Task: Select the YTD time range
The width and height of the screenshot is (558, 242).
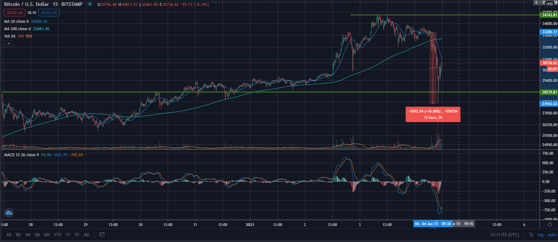Action: [58, 235]
